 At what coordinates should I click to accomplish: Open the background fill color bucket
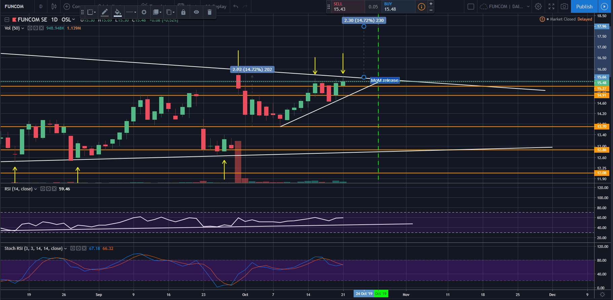117,12
